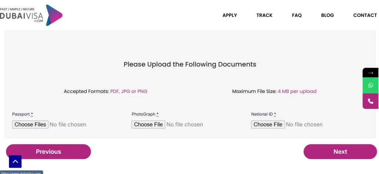The image size is (379, 174).
Task: Choose Files for Passport upload
Action: [30, 125]
